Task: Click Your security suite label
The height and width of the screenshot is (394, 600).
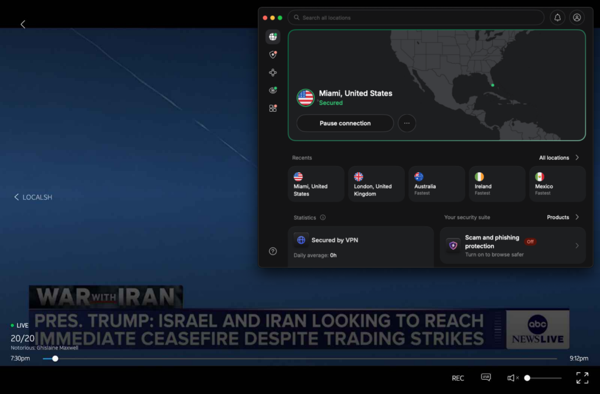Action: (x=467, y=217)
